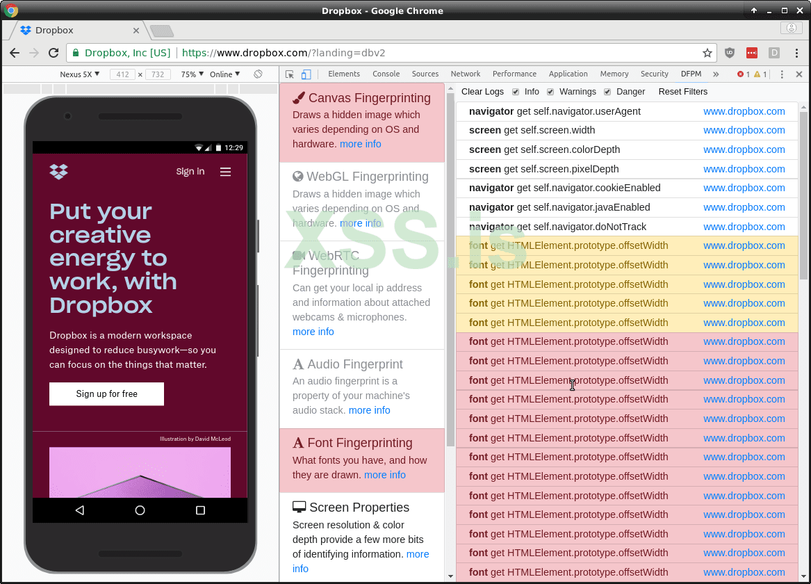Click the URL address bar
The width and height of the screenshot is (811, 584).
[391, 53]
